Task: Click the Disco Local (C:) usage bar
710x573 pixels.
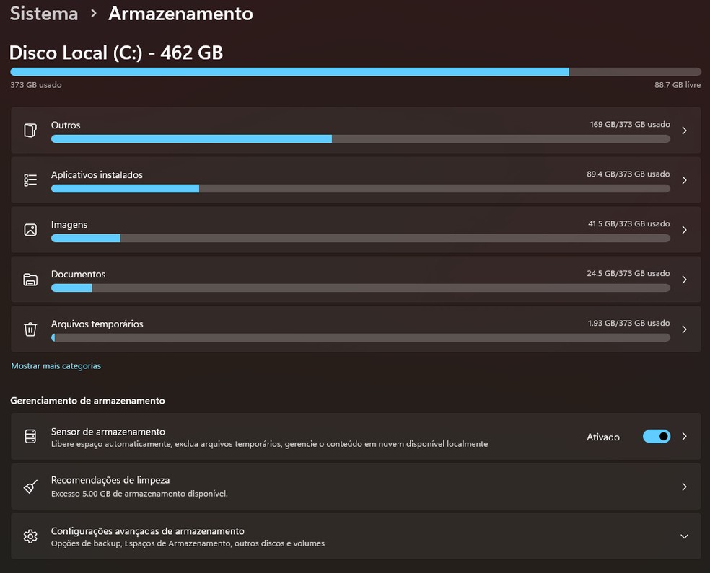Action: pos(355,72)
